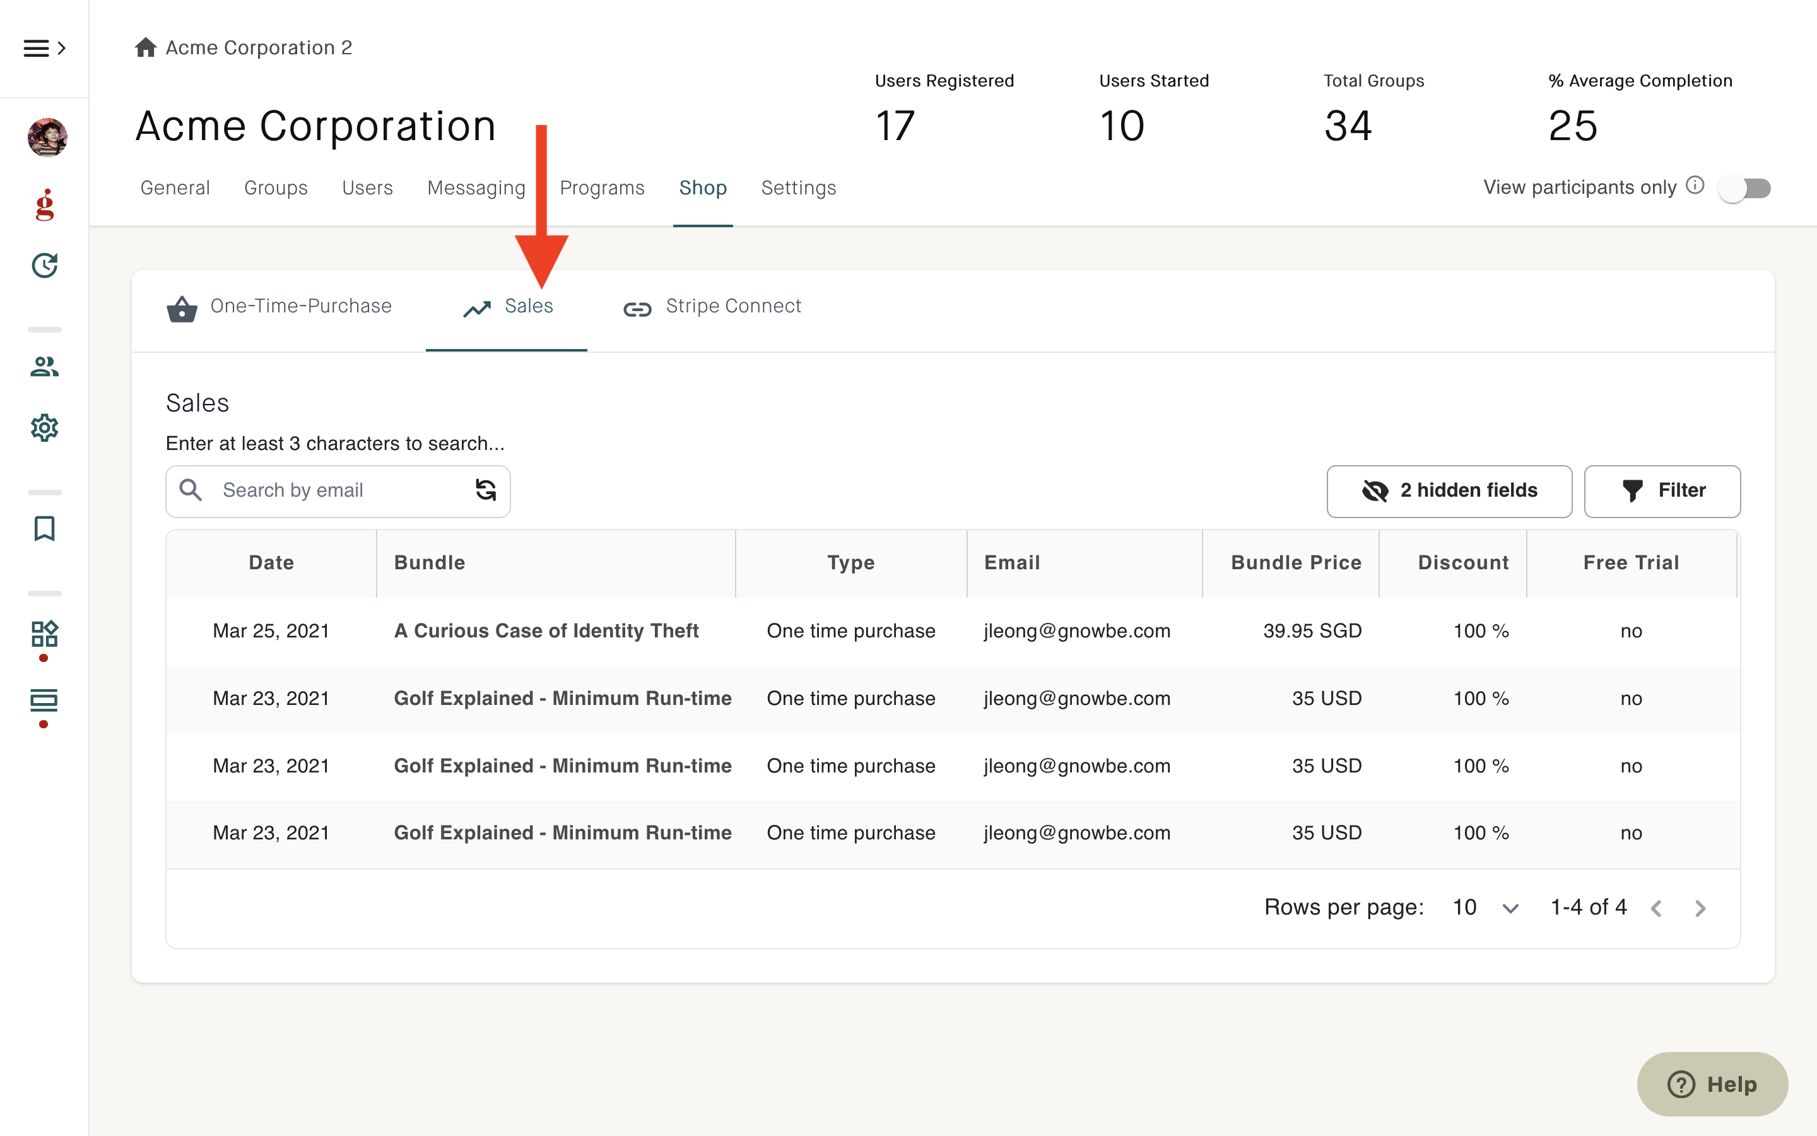Open the widgets dashboard sidebar icon

pos(45,634)
